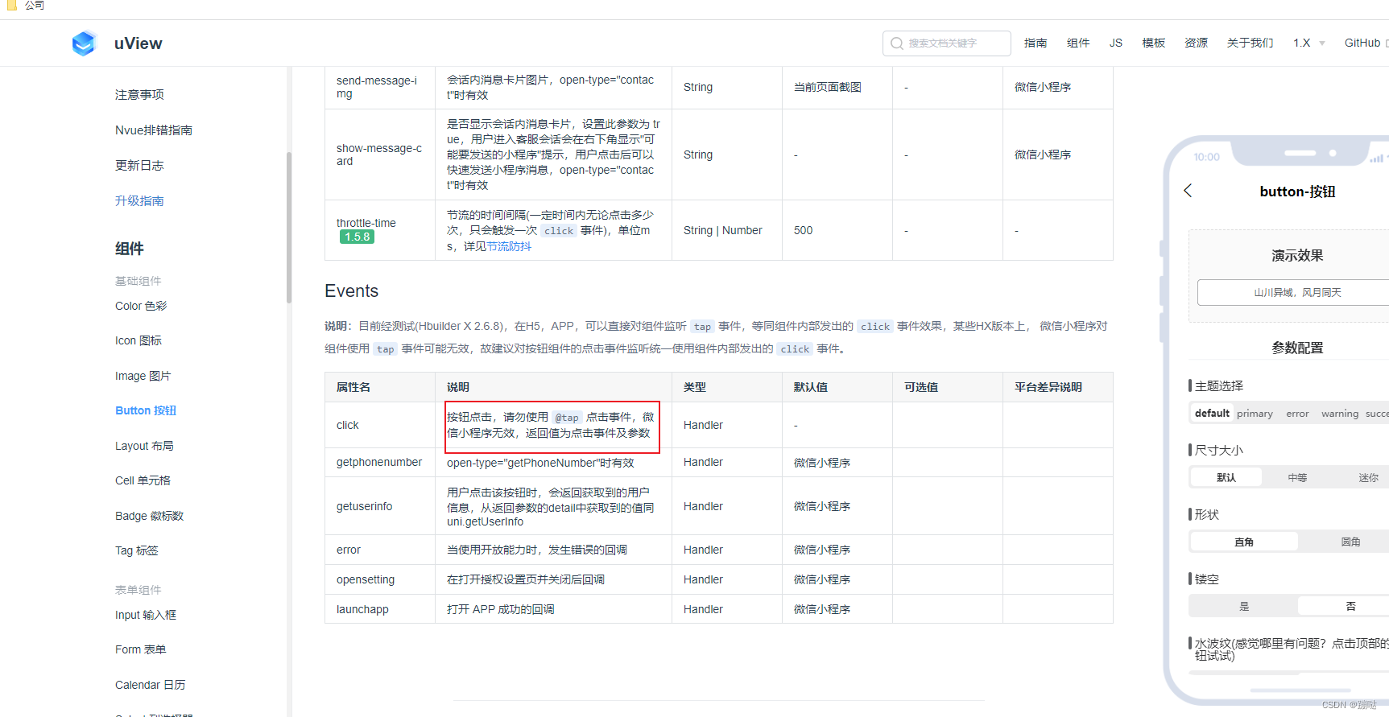Viewport: 1389px width, 717px height.
Task: Focus the document search input field
Action: click(947, 43)
